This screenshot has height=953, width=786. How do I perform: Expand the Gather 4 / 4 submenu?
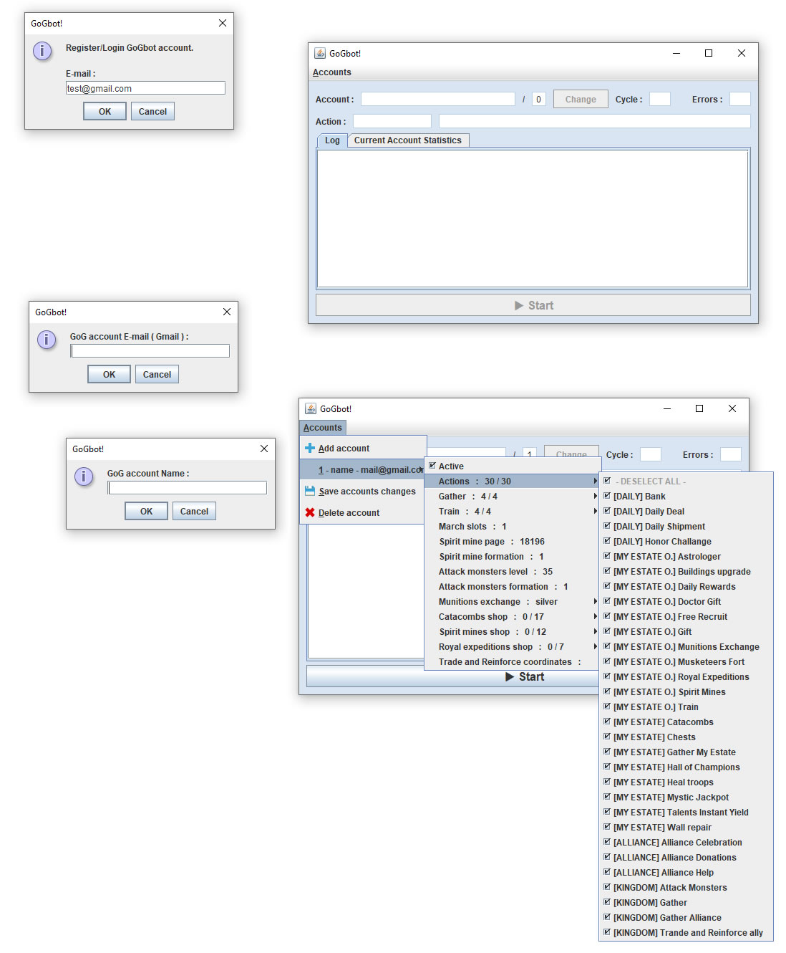[512, 496]
